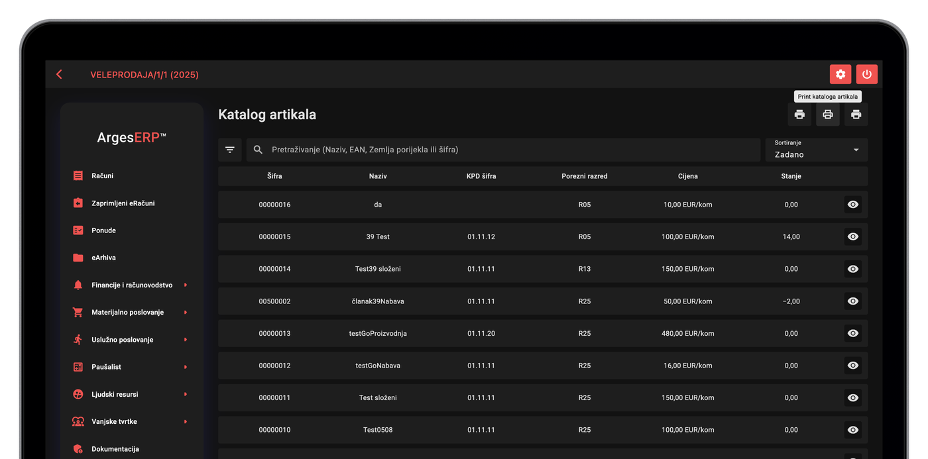Click the Cijena column header
Viewport: 928px width, 459px height.
(x=688, y=176)
